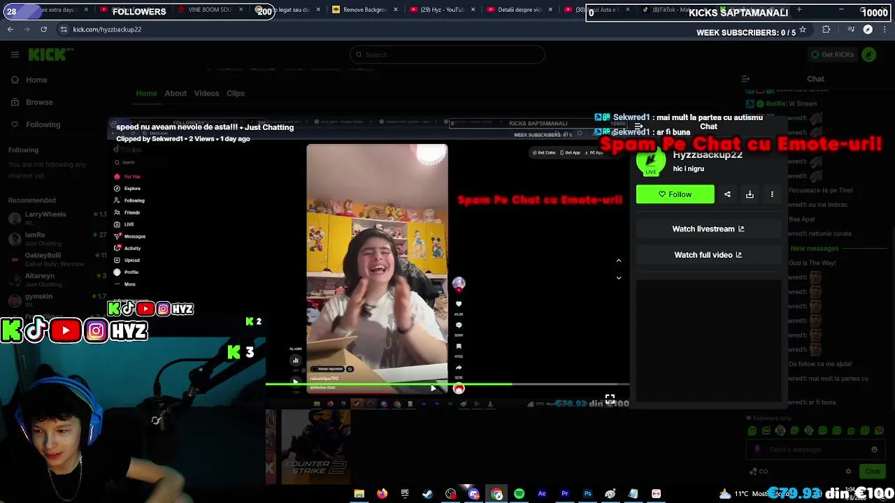
Task: Open recommended channel OakleyBoiii
Action: click(56, 259)
